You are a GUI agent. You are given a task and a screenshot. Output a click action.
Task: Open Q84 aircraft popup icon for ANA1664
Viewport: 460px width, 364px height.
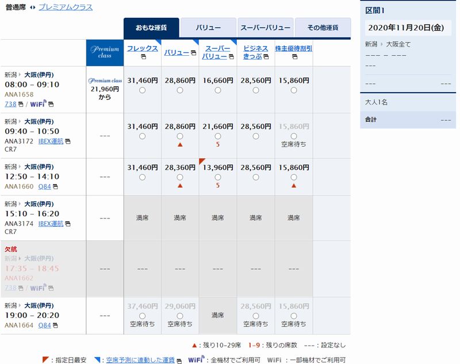point(55,325)
